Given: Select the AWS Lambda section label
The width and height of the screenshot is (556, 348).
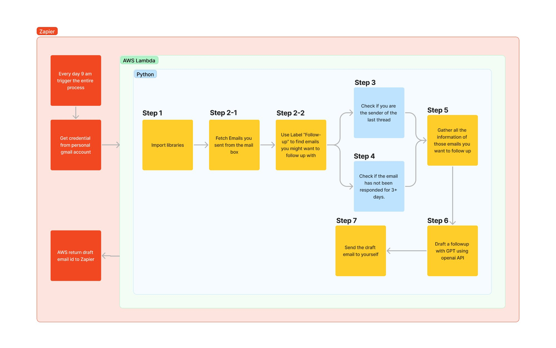Looking at the screenshot, I should 139,60.
